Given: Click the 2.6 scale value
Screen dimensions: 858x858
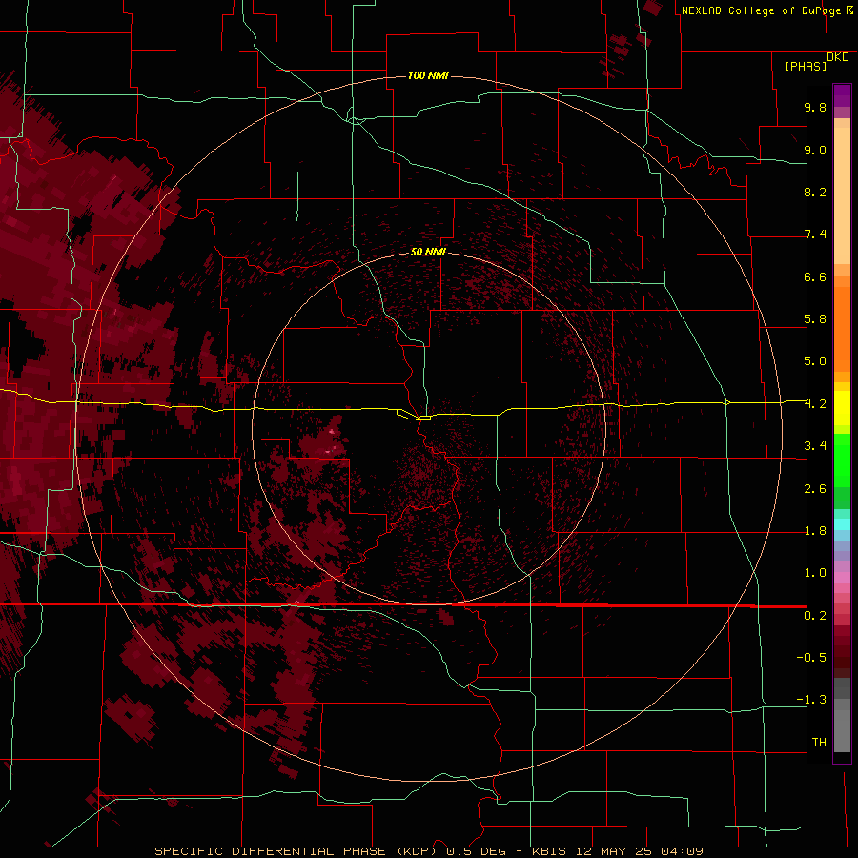Looking at the screenshot, I should [815, 489].
